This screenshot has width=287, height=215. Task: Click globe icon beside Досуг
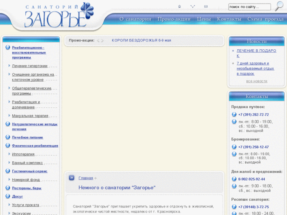(8, 196)
